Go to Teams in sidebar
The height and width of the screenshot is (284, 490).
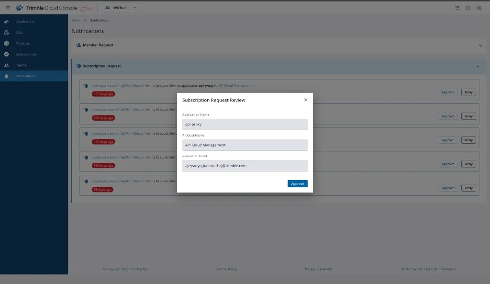coord(21,65)
